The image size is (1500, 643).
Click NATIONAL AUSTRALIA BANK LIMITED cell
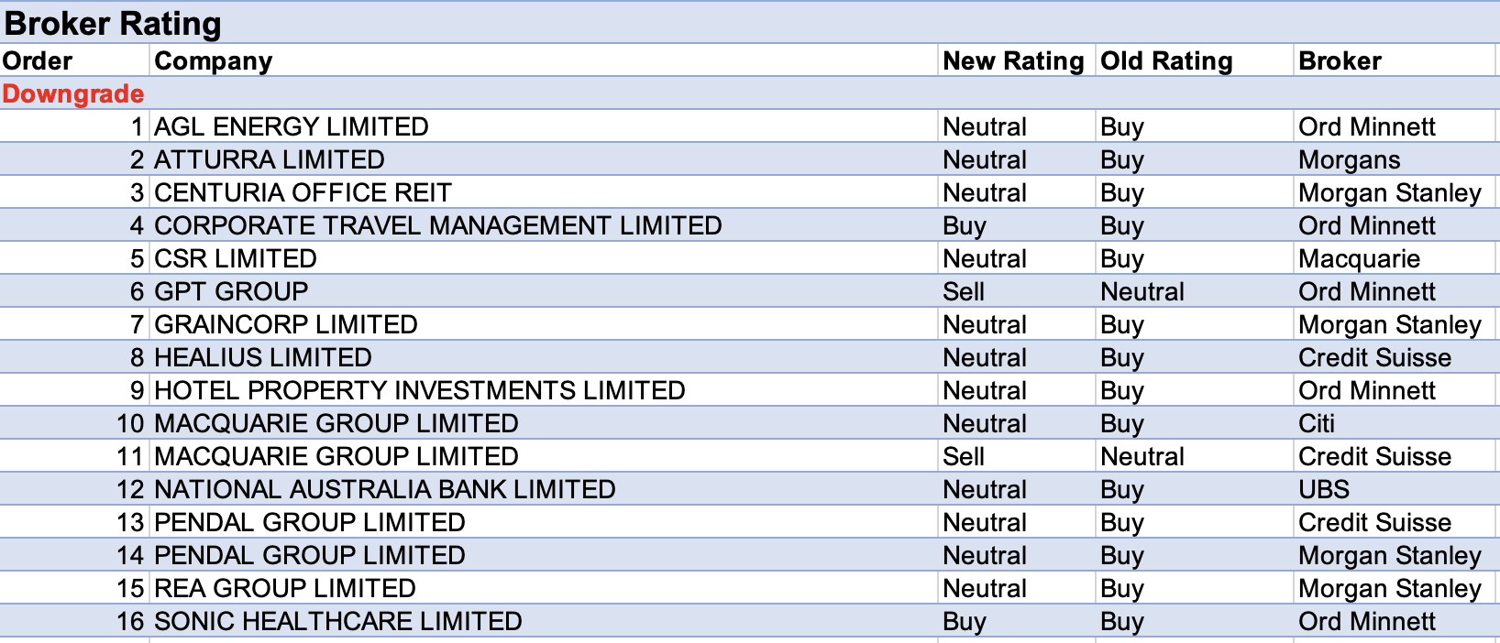(x=385, y=489)
